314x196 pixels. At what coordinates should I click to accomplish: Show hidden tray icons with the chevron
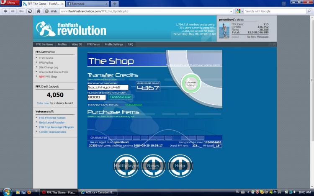click(248, 192)
